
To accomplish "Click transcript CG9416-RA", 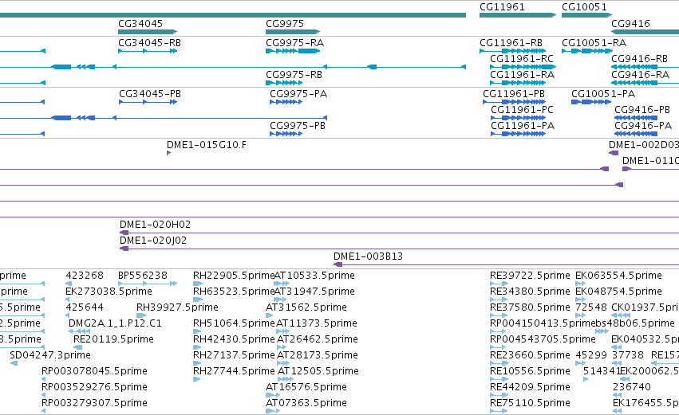I will coord(641,74).
